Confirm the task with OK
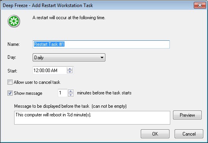 coord(155,134)
